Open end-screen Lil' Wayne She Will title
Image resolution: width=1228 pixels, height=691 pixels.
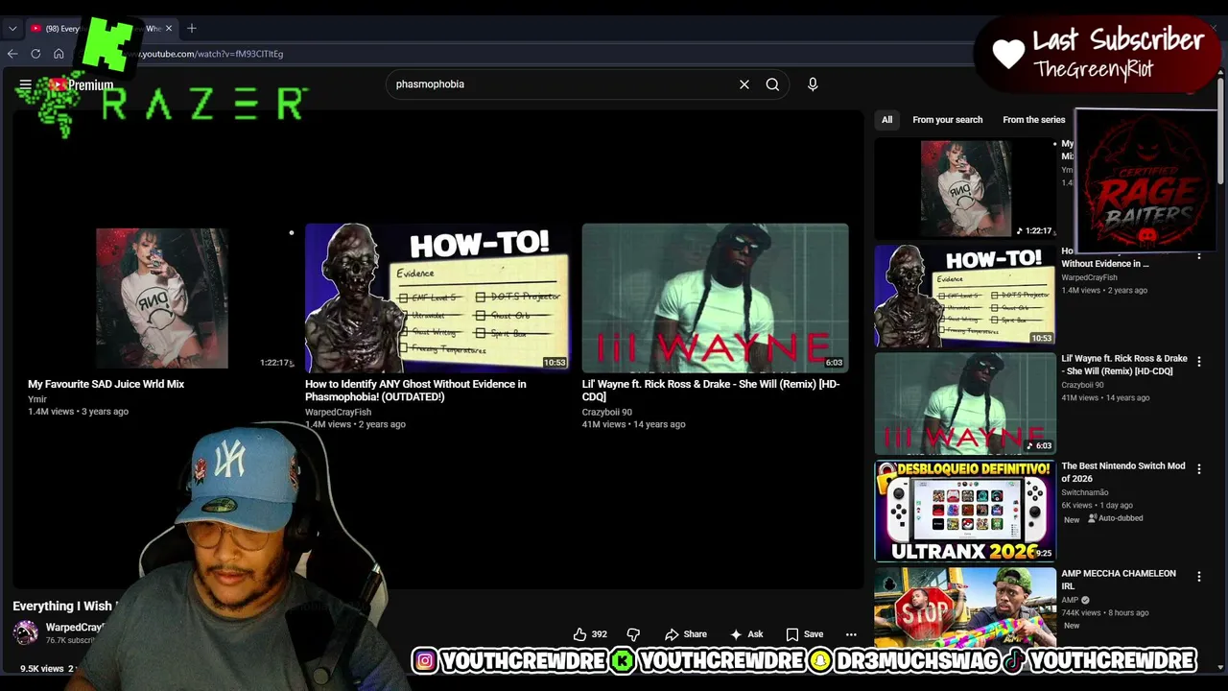pos(711,391)
